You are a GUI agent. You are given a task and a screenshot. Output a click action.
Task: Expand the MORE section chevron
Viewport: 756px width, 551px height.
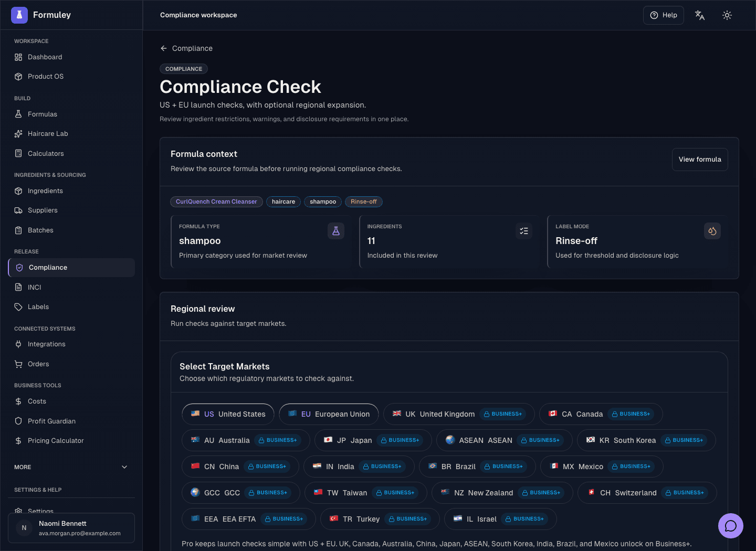[x=124, y=467]
